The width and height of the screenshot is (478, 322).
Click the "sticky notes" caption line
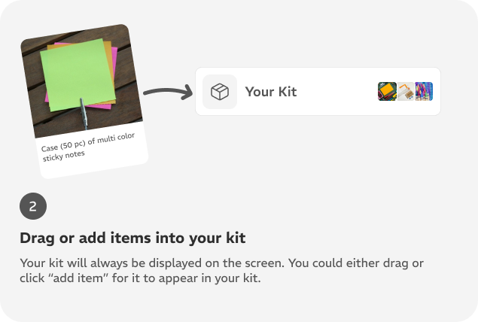click(x=64, y=156)
